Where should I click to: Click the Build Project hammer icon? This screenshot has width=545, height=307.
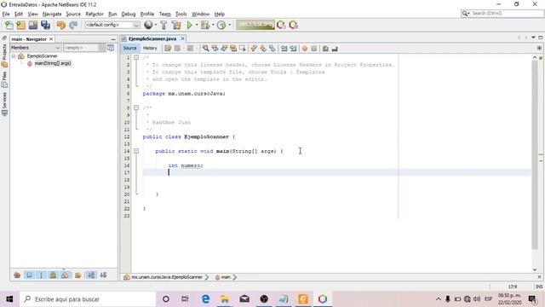pyautogui.click(x=163, y=25)
